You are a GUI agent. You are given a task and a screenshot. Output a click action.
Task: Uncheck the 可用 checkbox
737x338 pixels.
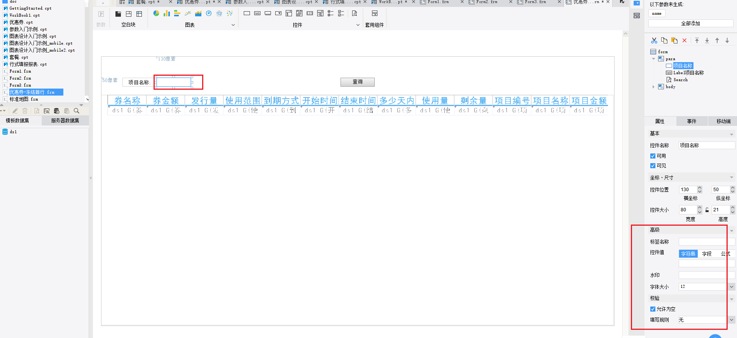(x=653, y=156)
